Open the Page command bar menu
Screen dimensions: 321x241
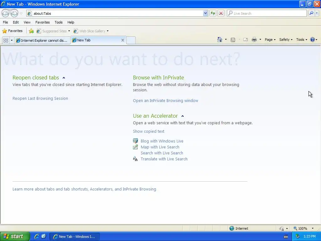270,40
